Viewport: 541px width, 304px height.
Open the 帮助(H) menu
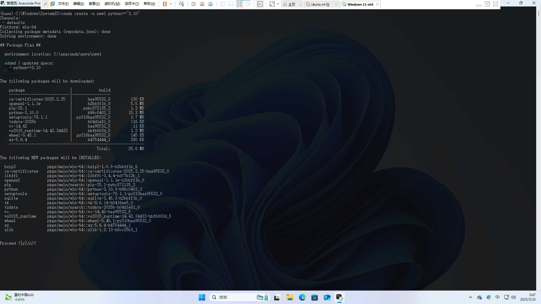pos(149,4)
